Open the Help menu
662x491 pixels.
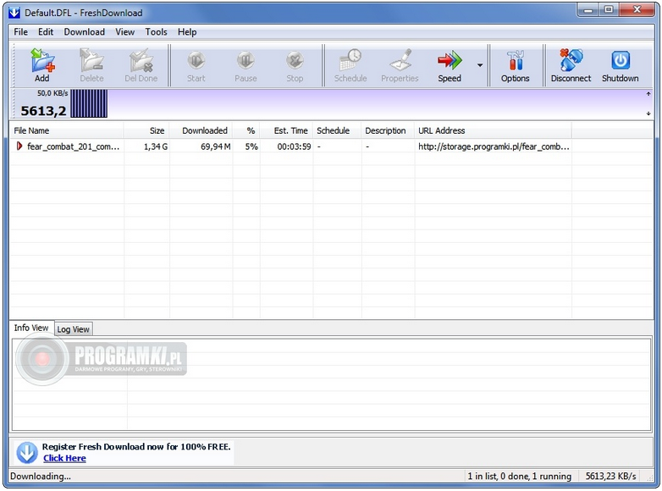coord(187,32)
